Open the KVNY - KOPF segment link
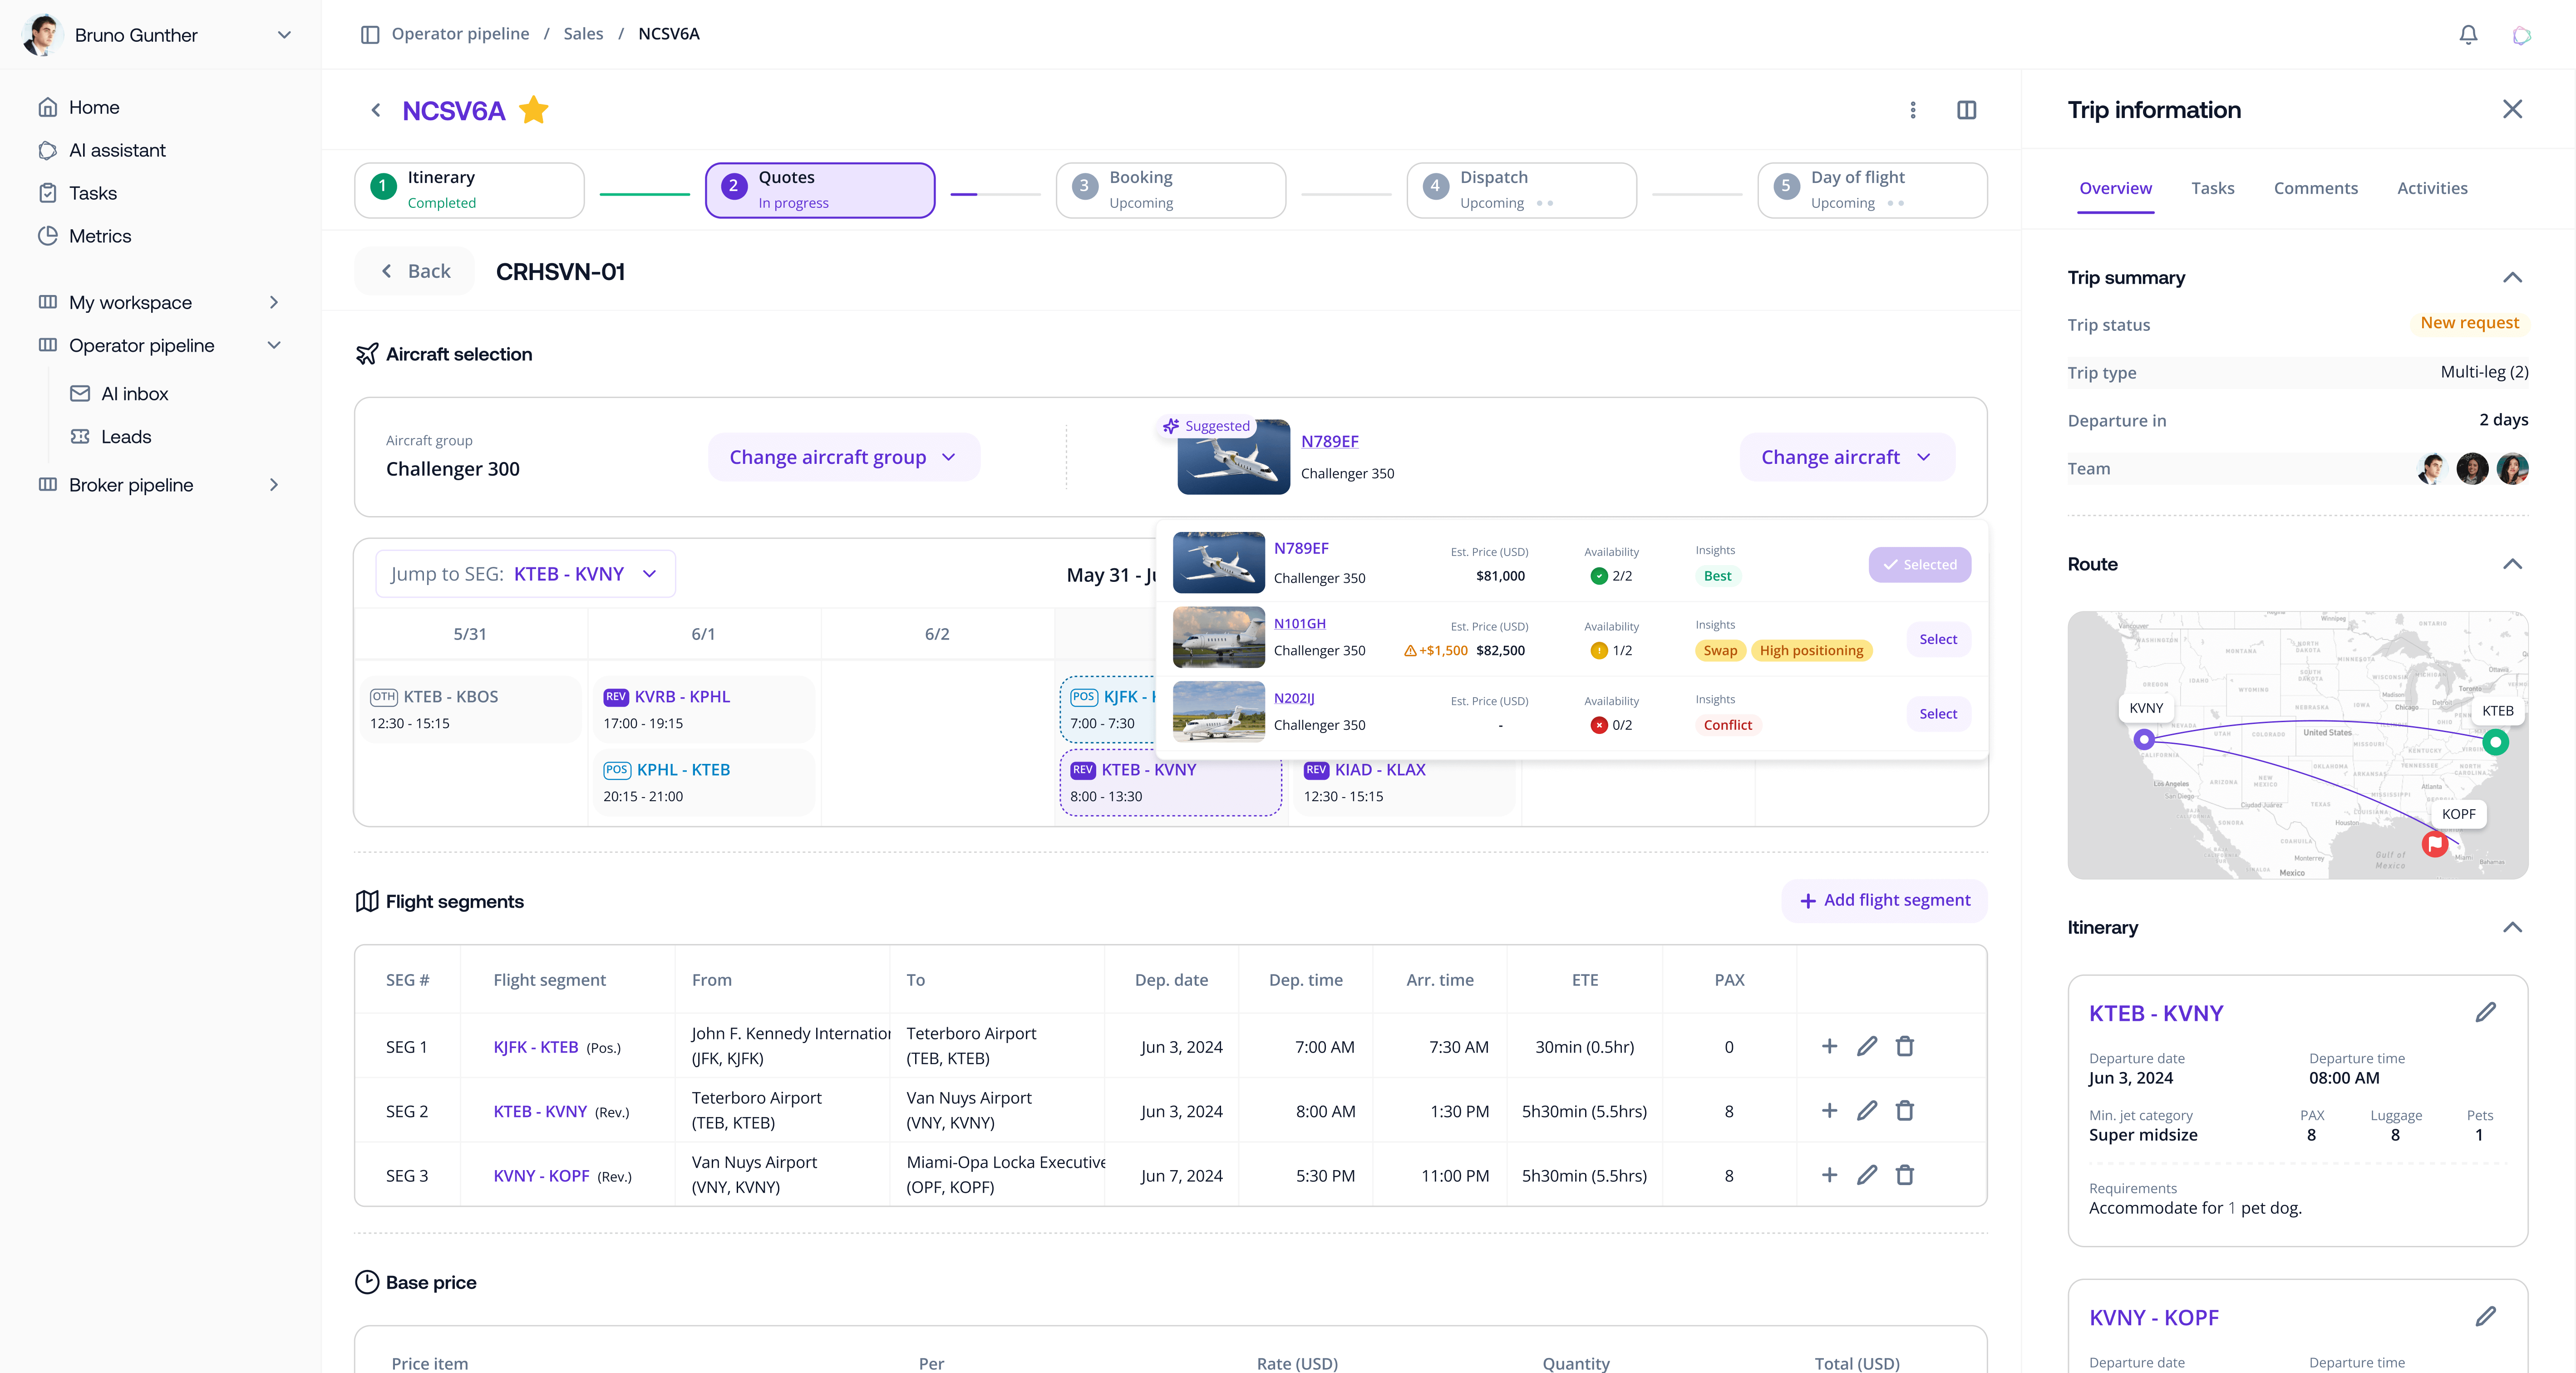The height and width of the screenshot is (1373, 2576). tap(541, 1176)
